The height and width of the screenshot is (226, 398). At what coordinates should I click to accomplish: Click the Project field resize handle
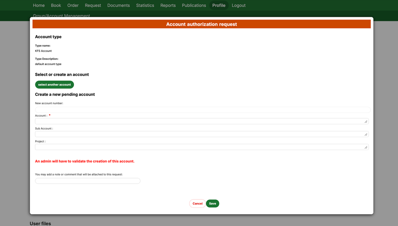click(366, 148)
